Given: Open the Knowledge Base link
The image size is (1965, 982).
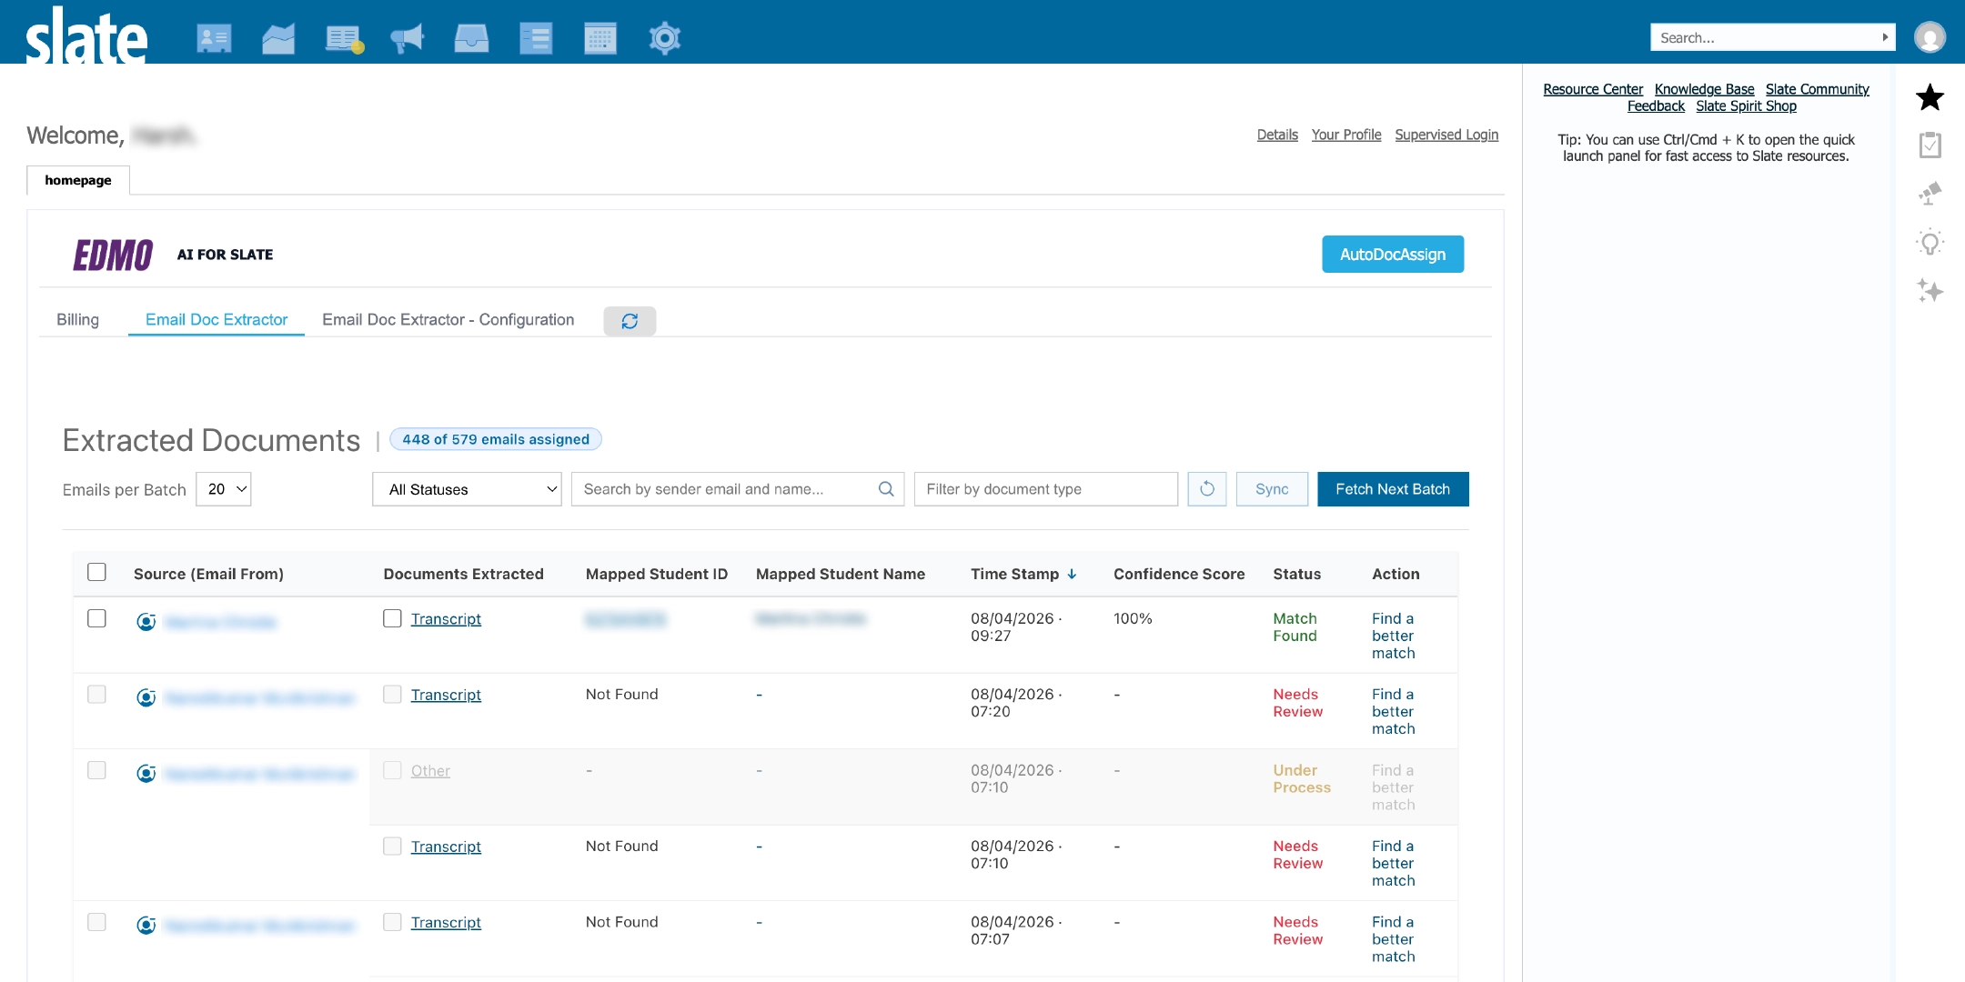Looking at the screenshot, I should click(1704, 89).
